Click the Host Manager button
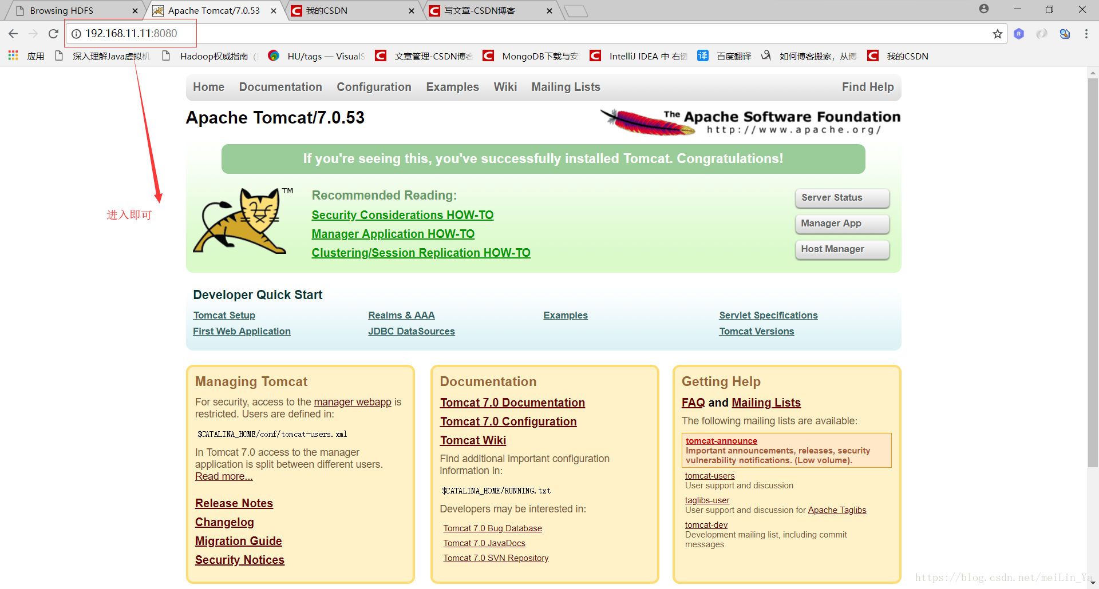The width and height of the screenshot is (1099, 589). (842, 249)
